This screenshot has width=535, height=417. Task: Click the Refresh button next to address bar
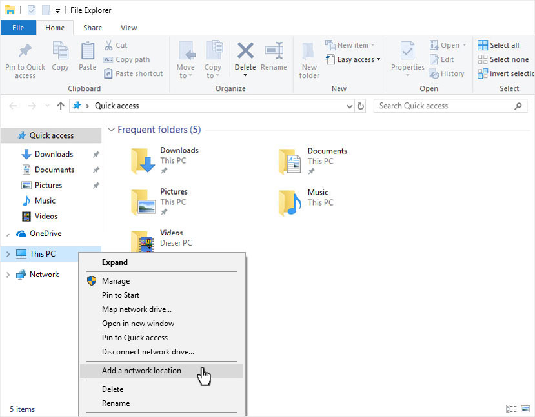click(360, 106)
